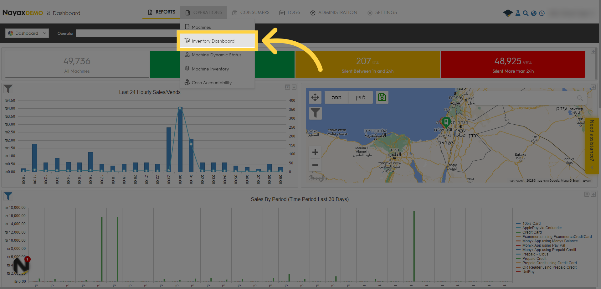Expand the Need assistance side tab
This screenshot has height=289, width=601.
click(592, 146)
